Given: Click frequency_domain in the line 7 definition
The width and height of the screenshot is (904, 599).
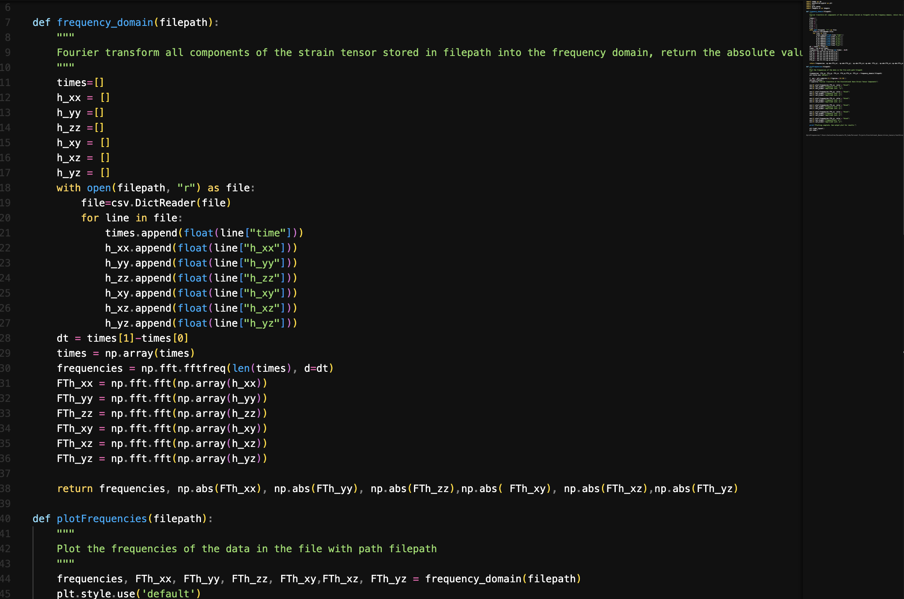Looking at the screenshot, I should point(105,23).
